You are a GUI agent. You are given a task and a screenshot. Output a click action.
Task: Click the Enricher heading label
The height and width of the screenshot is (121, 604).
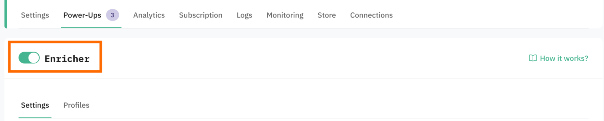pyautogui.click(x=67, y=58)
